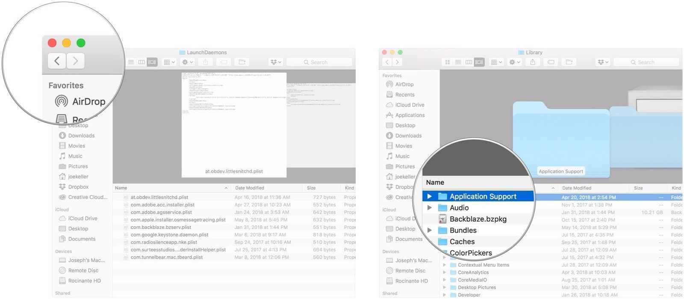The height and width of the screenshot is (299, 684).
Task: Open Rocinante HD in the Library sidebar
Action: pyautogui.click(x=411, y=281)
